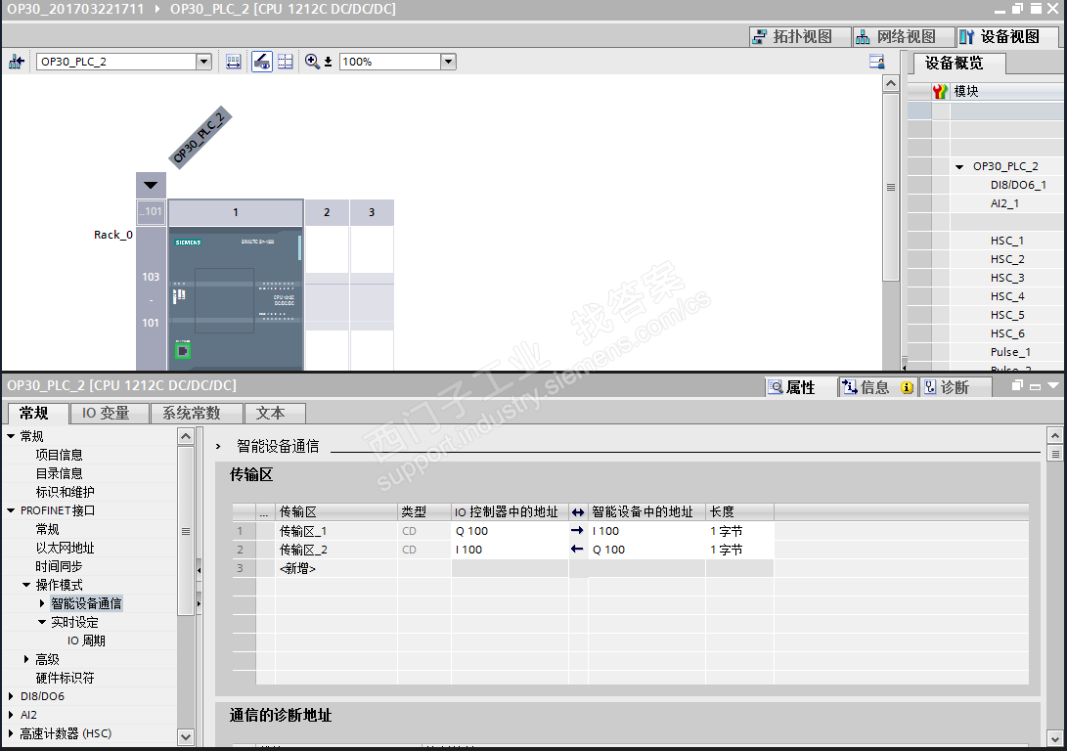
Task: Select the CPU module in rack slot 1
Action: coord(236,298)
